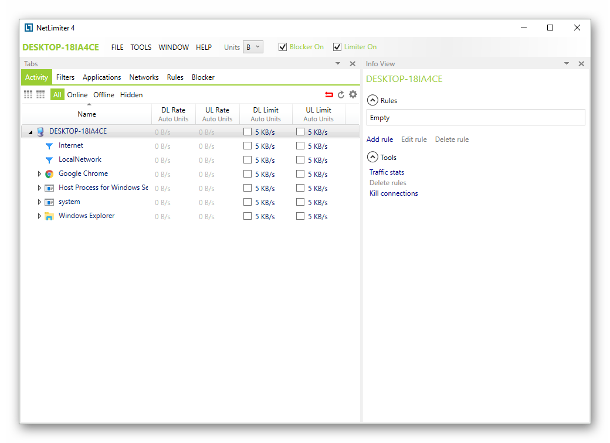Screen dimensions: 610x443
Task: Collapse the Rules section in Info View
Action: coord(372,100)
